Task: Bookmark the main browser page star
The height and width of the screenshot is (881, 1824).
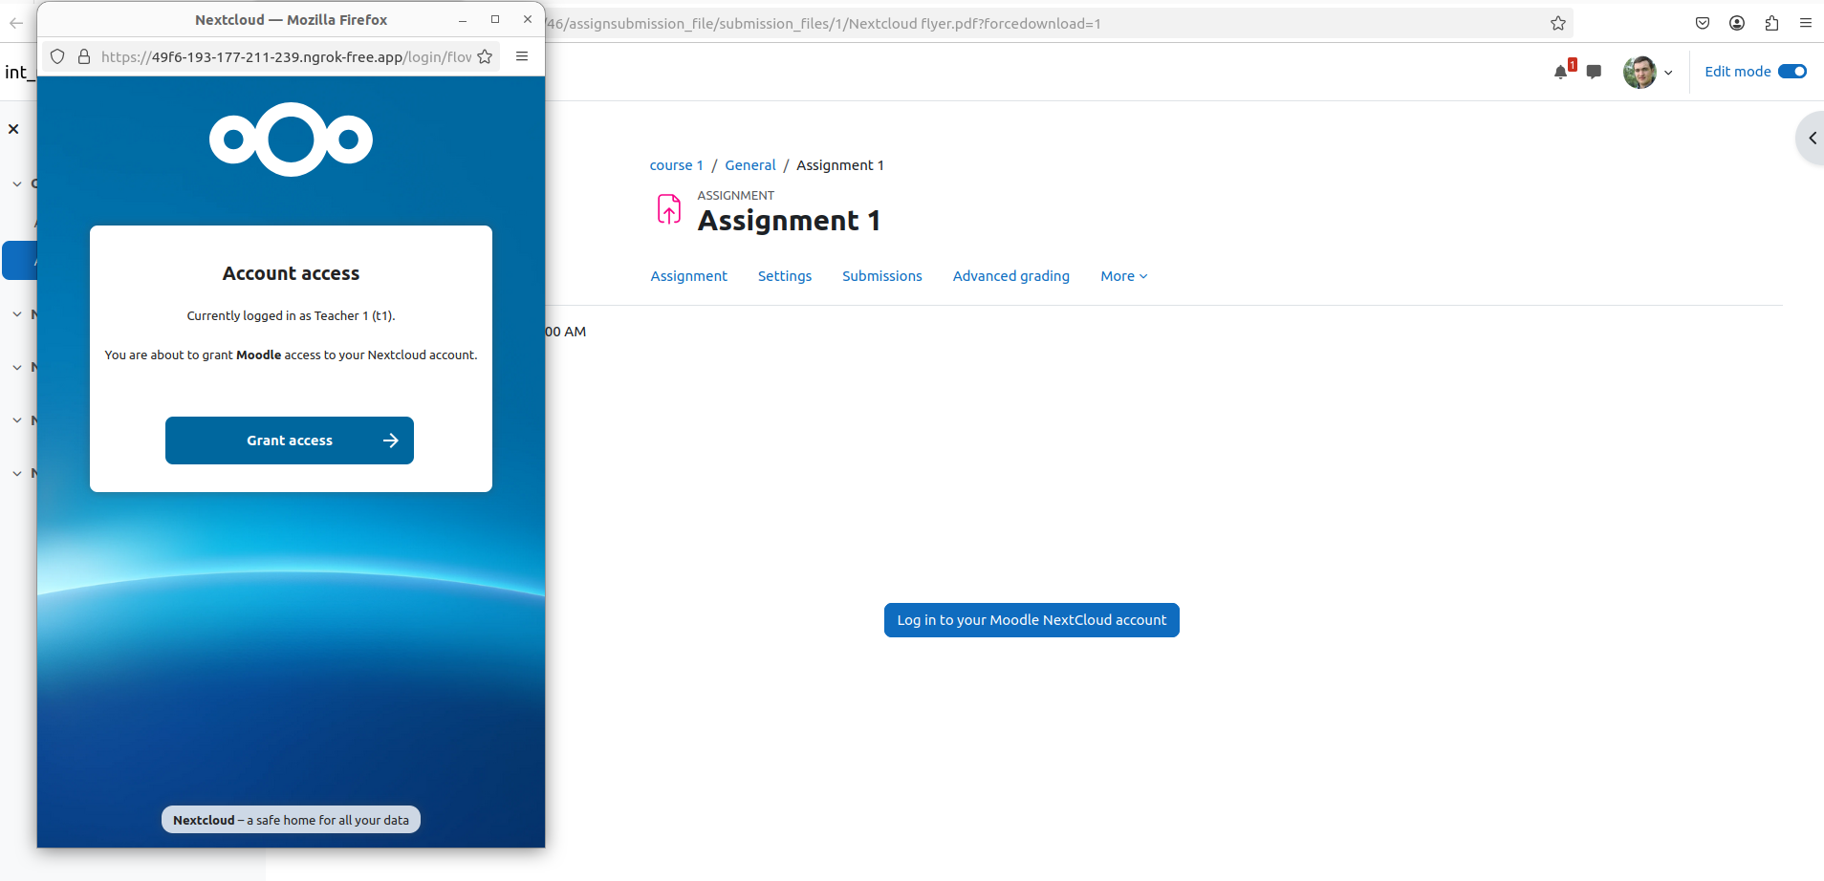Action: (x=1558, y=23)
